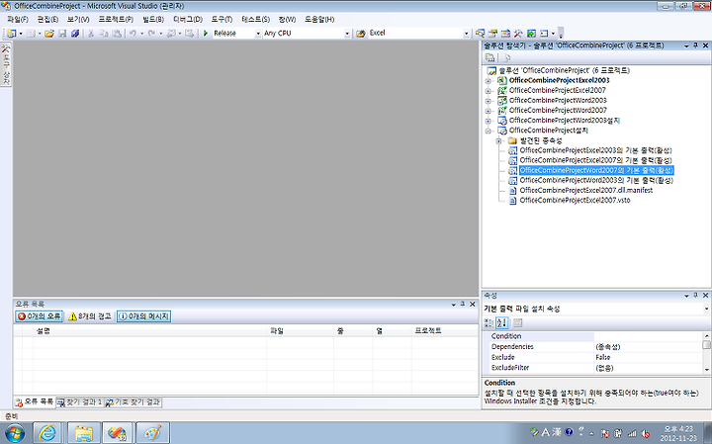Open Object Browser toolbar icon
This screenshot has width=712, height=444.
(x=505, y=34)
